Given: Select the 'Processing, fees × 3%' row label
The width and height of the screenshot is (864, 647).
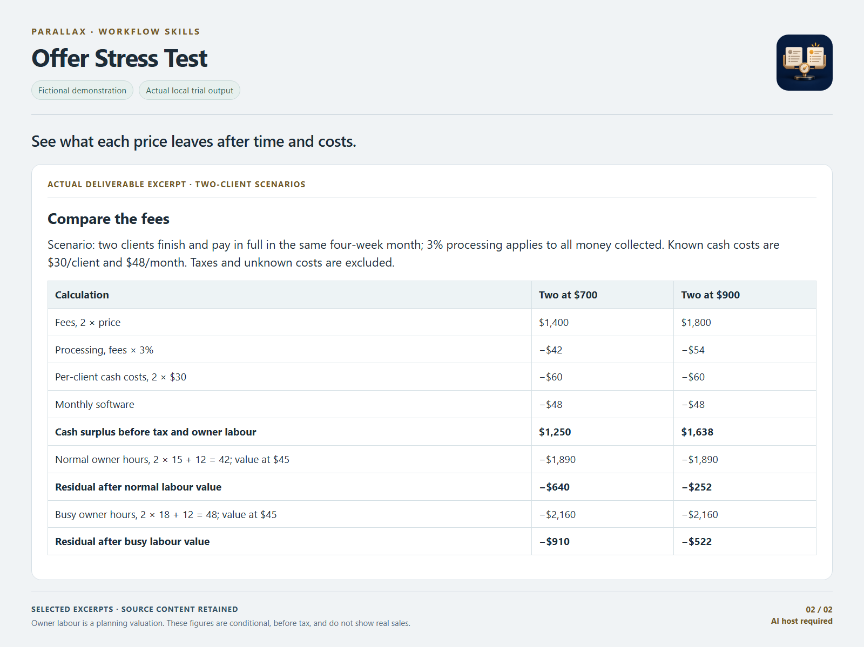Looking at the screenshot, I should coord(104,350).
